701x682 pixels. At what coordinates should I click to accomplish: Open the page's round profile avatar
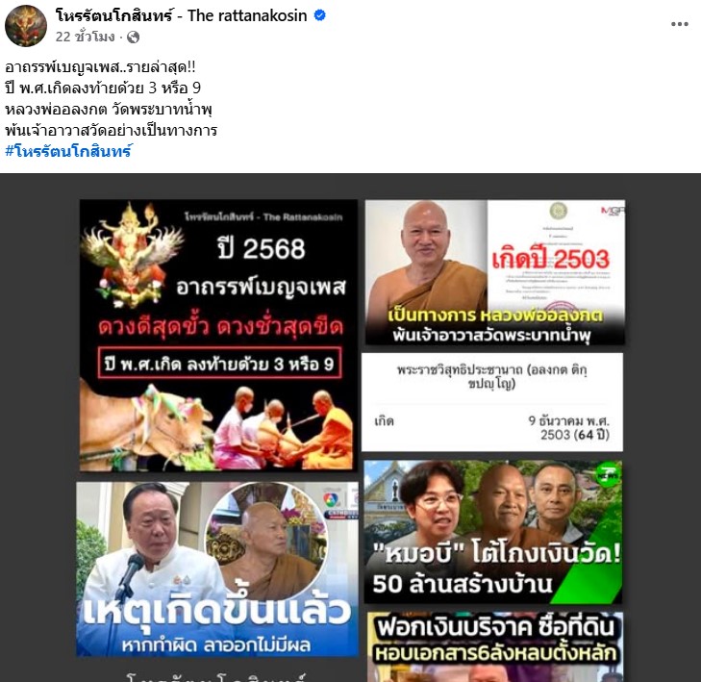pos(26,26)
